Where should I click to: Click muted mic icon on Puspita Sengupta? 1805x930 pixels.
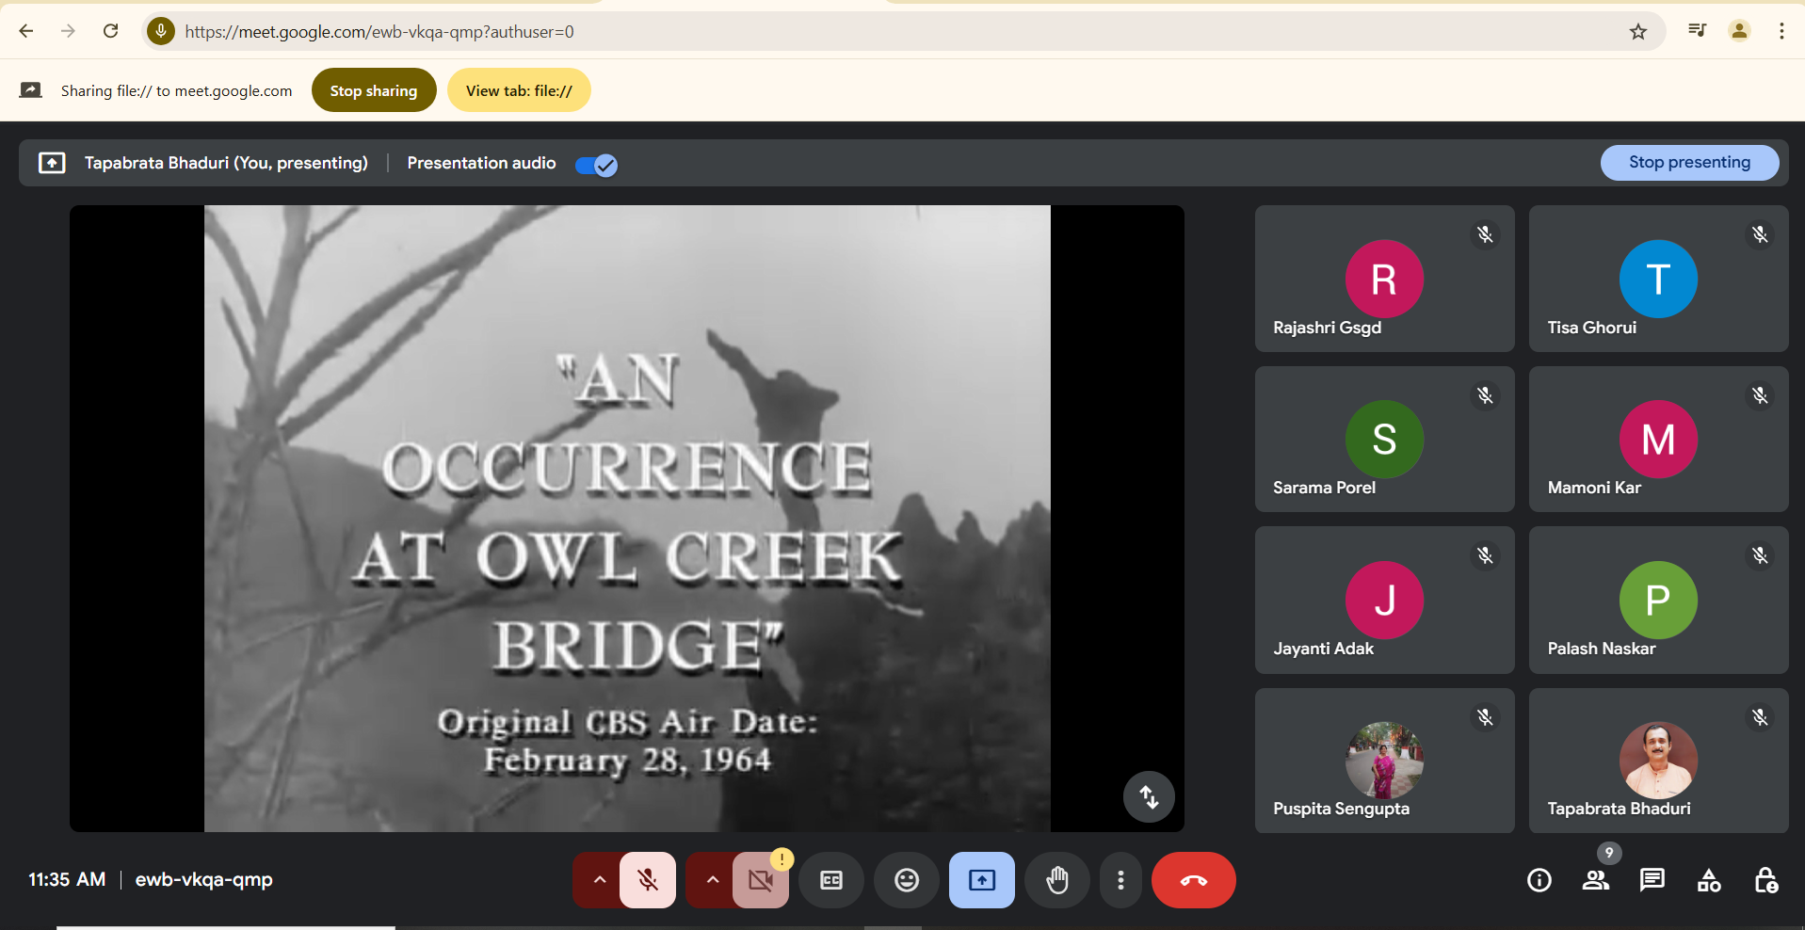click(1485, 717)
